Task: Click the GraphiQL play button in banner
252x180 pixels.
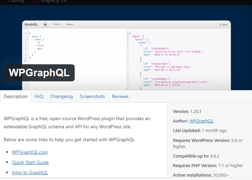Action: [45, 24]
